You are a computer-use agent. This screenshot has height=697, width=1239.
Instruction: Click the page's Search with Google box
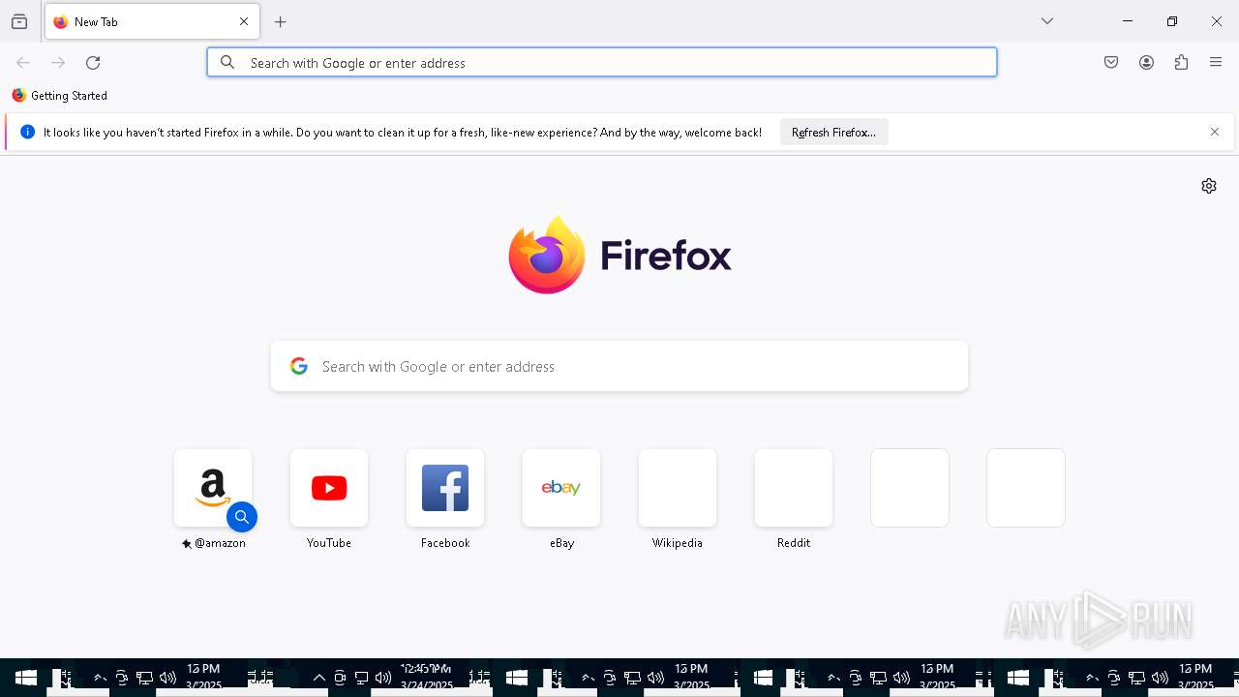(x=619, y=367)
